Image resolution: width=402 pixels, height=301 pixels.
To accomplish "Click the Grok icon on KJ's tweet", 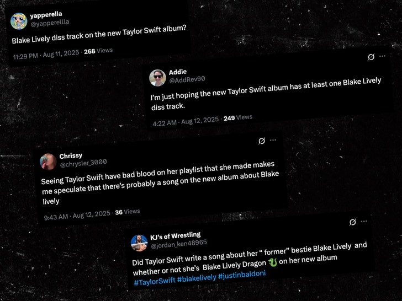I will (x=352, y=222).
